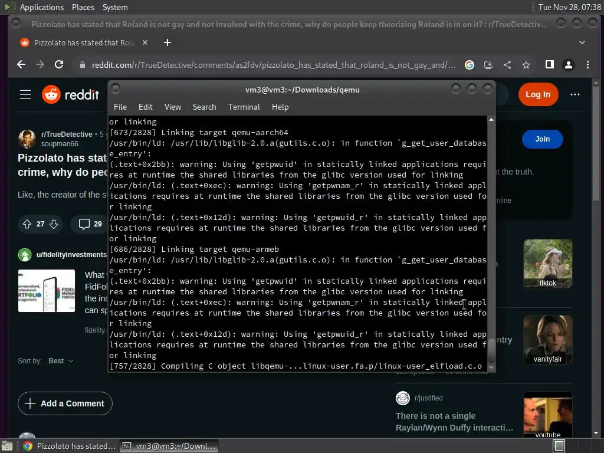The image size is (604, 453).
Task: Close the Pizzolato browser tab
Action: [x=145, y=42]
